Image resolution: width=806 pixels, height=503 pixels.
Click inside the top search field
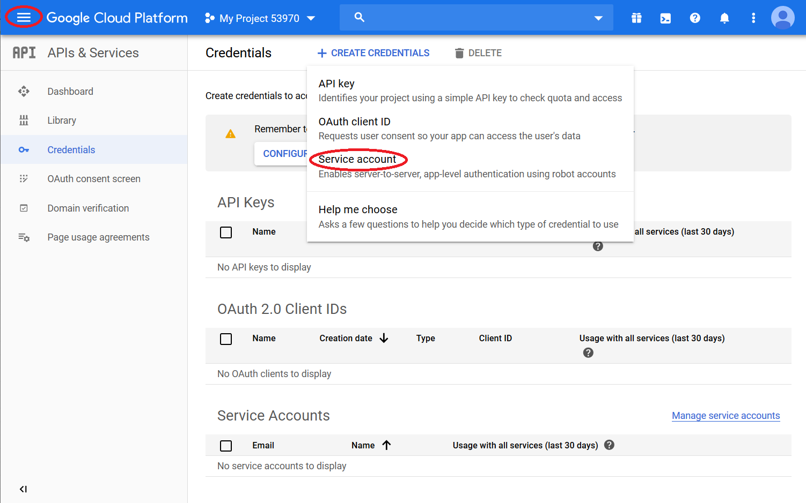point(477,18)
